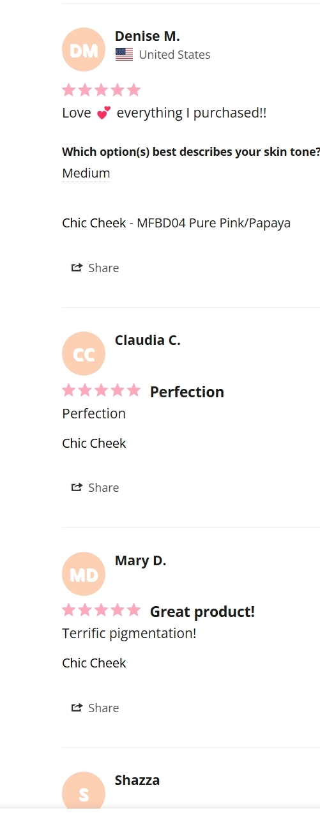Share Claudia C.'s Perfection review

(95, 487)
